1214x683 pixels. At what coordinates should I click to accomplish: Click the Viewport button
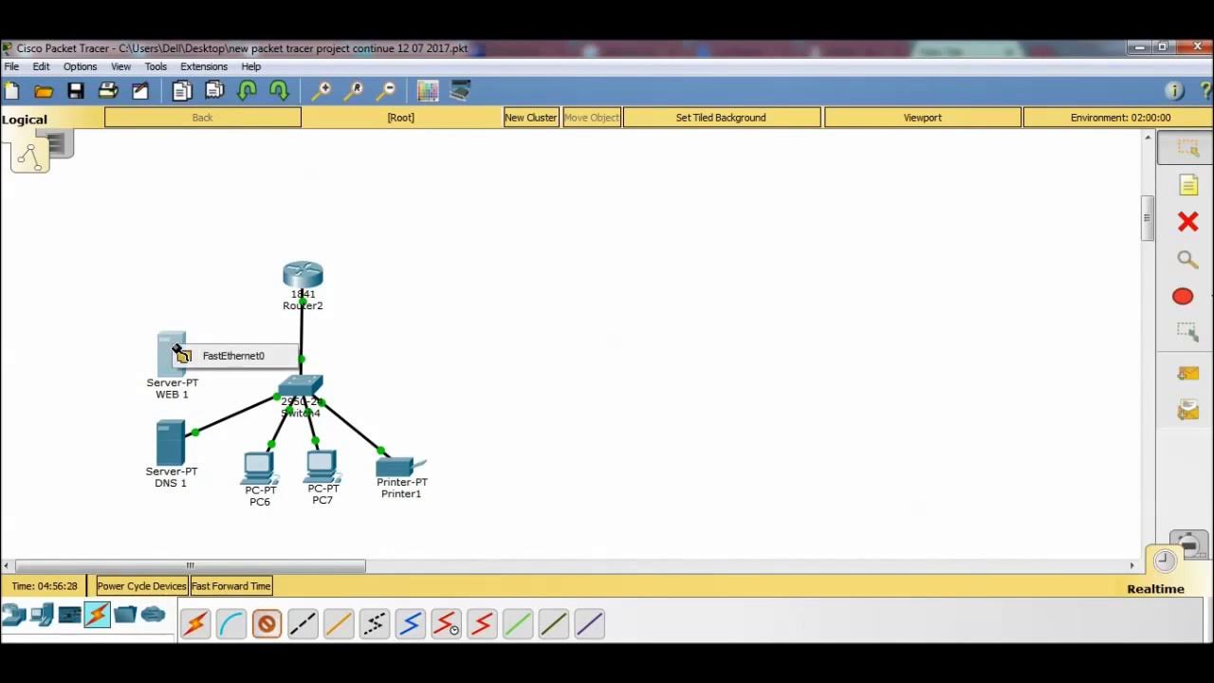[x=923, y=118]
